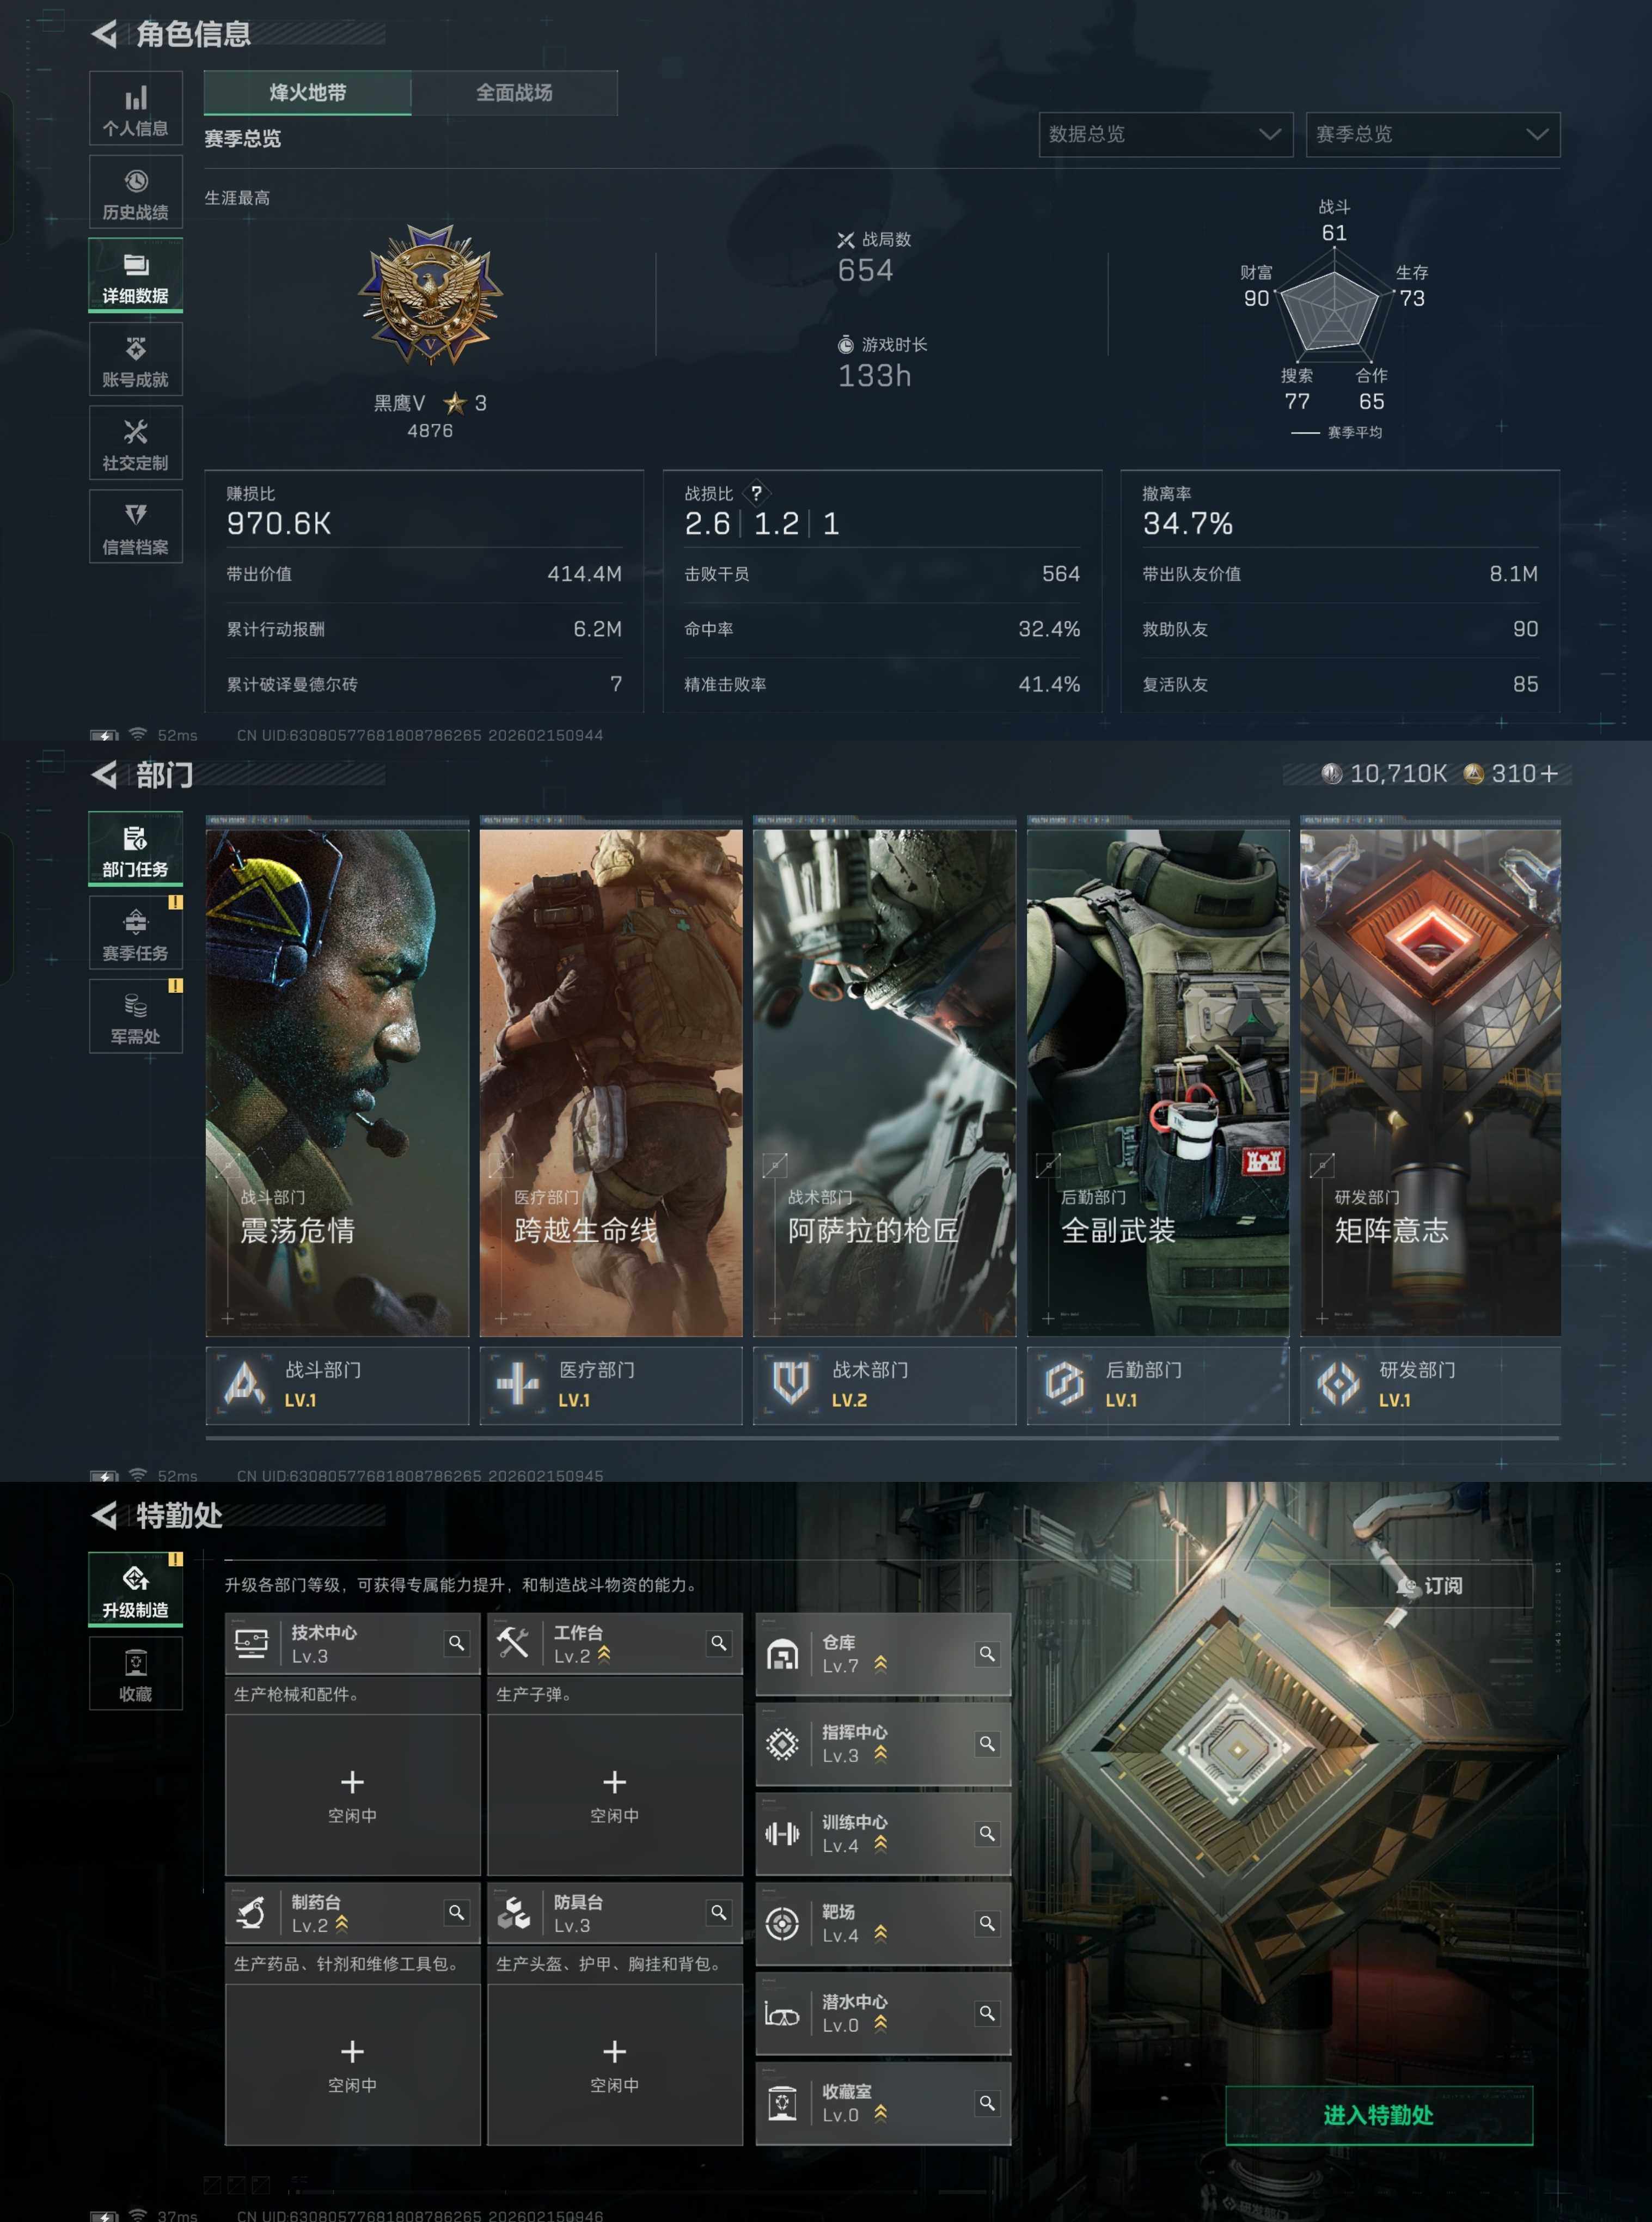This screenshot has width=1652, height=2222.
Task: Click the plus next to currency 310
Action: point(1549,774)
